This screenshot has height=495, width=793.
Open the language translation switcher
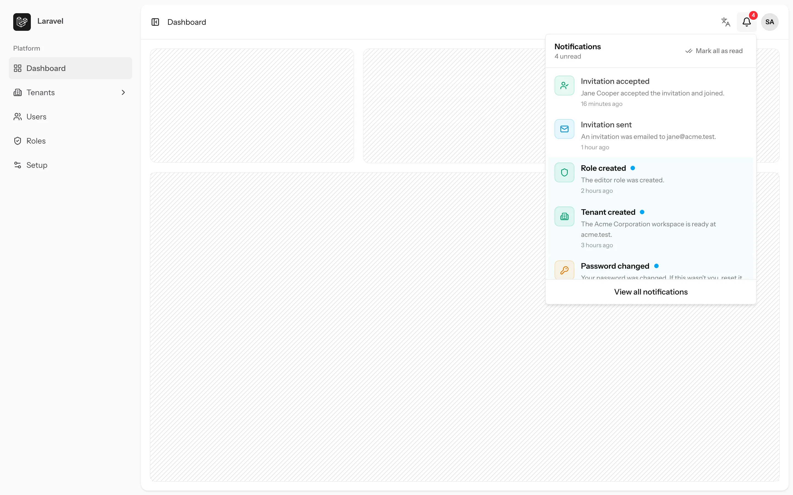[x=726, y=22]
